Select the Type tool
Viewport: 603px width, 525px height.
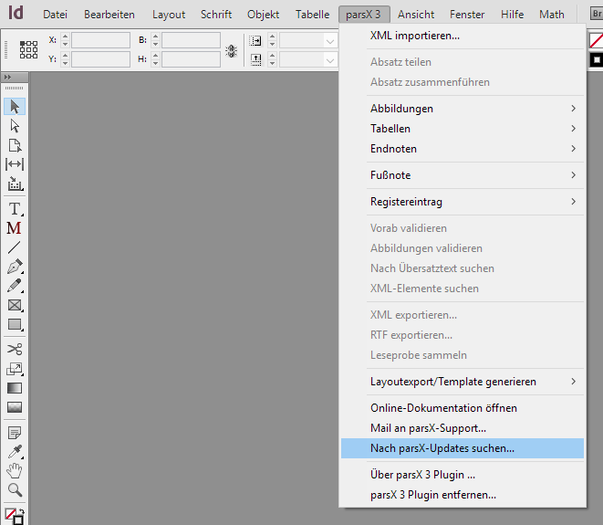pos(15,209)
